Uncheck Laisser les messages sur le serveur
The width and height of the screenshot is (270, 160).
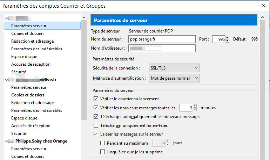click(x=96, y=134)
